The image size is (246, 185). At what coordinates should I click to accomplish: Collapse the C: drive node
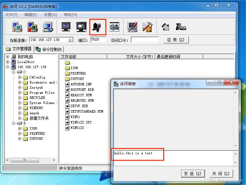pos(13,72)
